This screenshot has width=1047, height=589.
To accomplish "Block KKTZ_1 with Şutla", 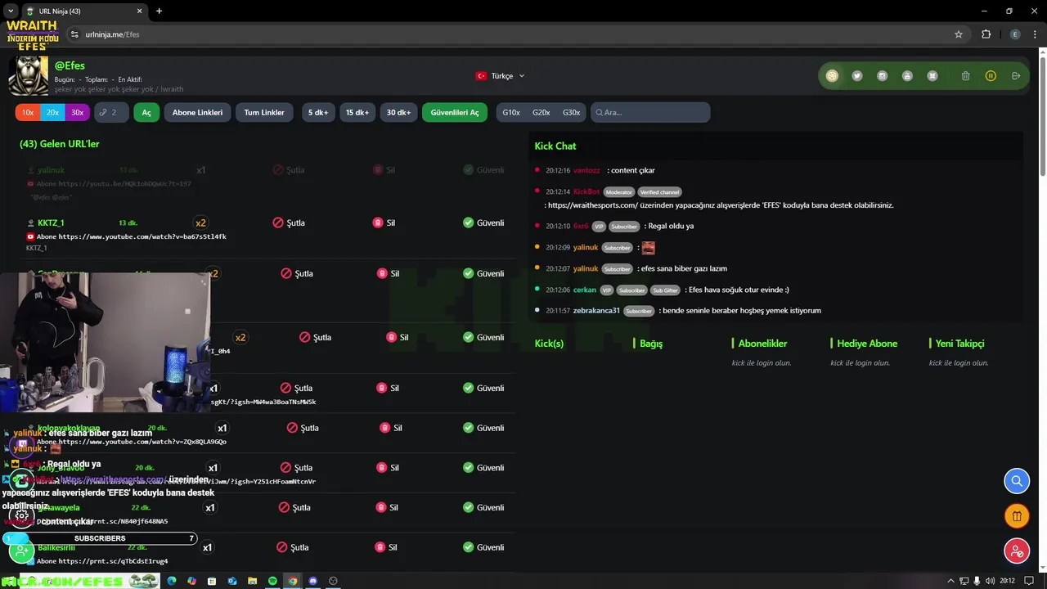I will click(x=289, y=223).
